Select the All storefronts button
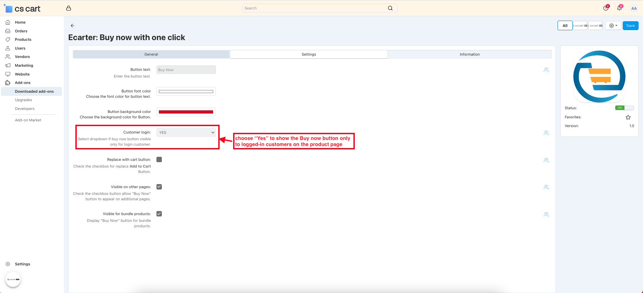Screen dimensions: 643x293 [x=565, y=26]
